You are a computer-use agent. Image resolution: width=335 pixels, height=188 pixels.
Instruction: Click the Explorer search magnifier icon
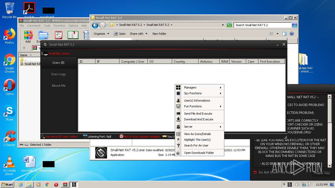click(x=294, y=25)
